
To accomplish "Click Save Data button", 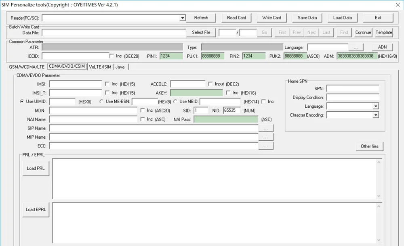I will click(307, 18).
